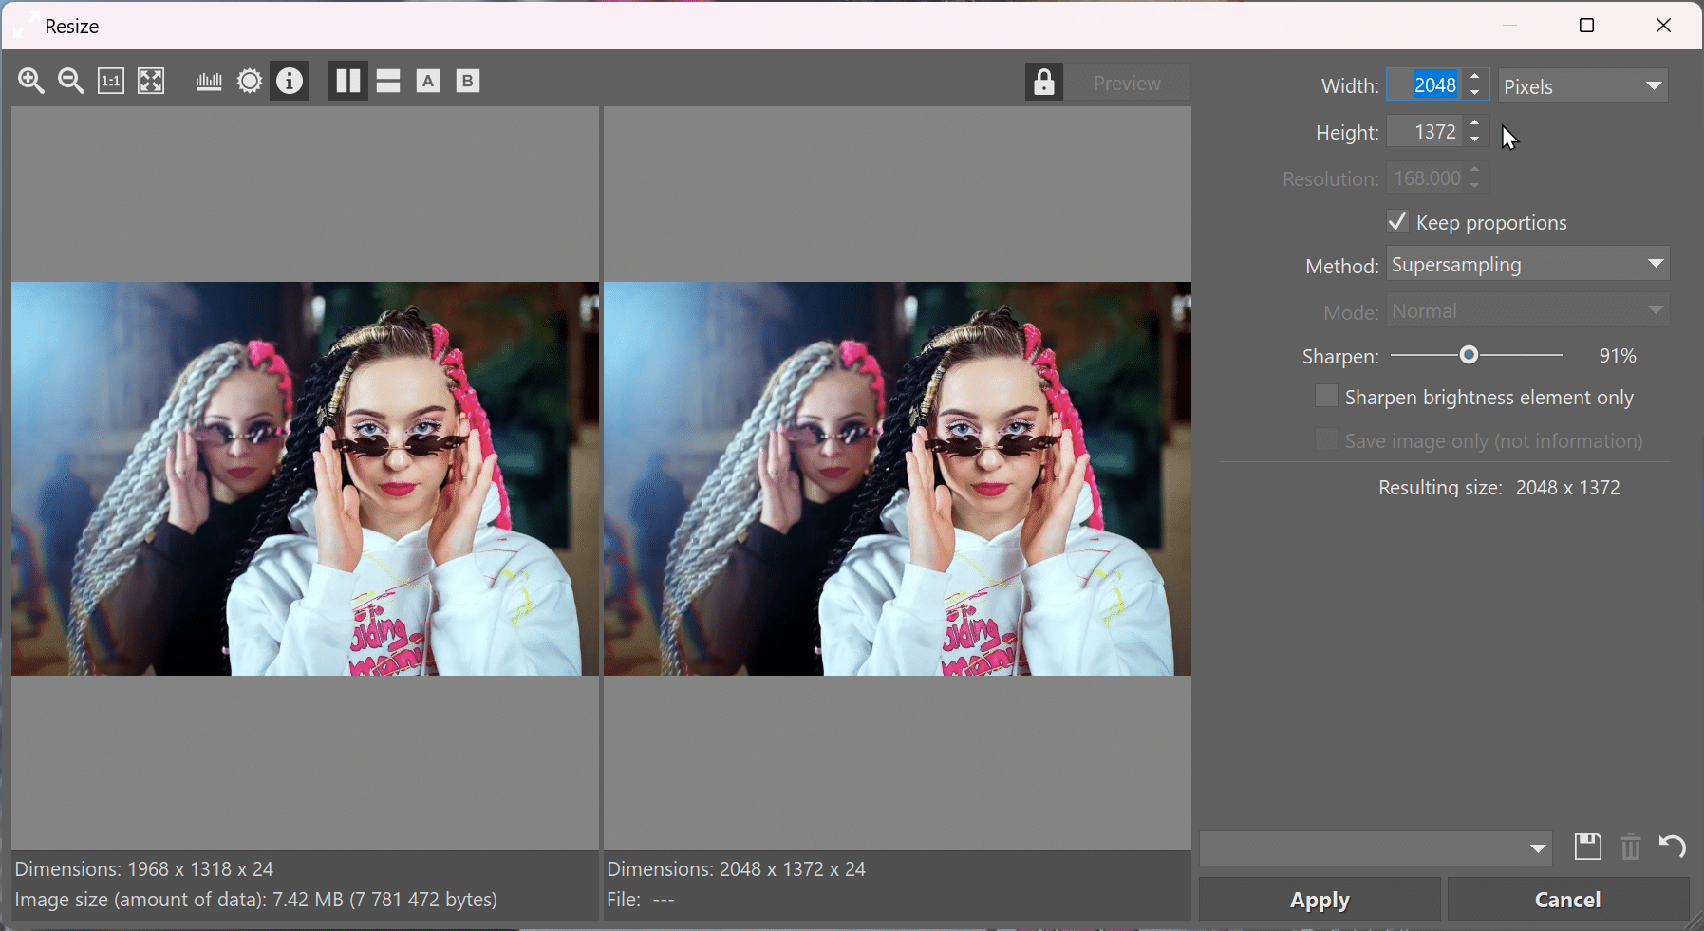The image size is (1704, 931).
Task: Click the Sharpen slider handle
Action: point(1469,355)
